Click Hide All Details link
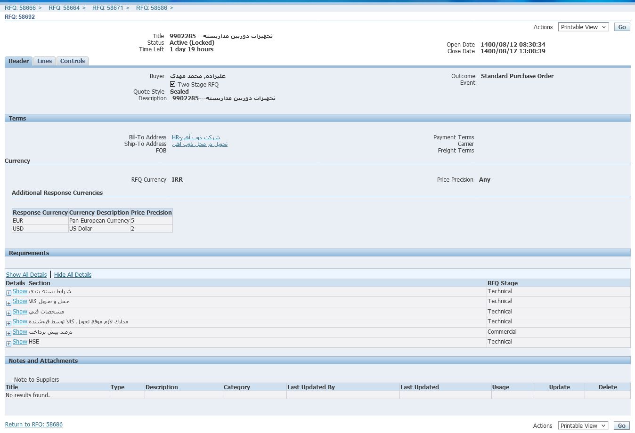 click(73, 275)
